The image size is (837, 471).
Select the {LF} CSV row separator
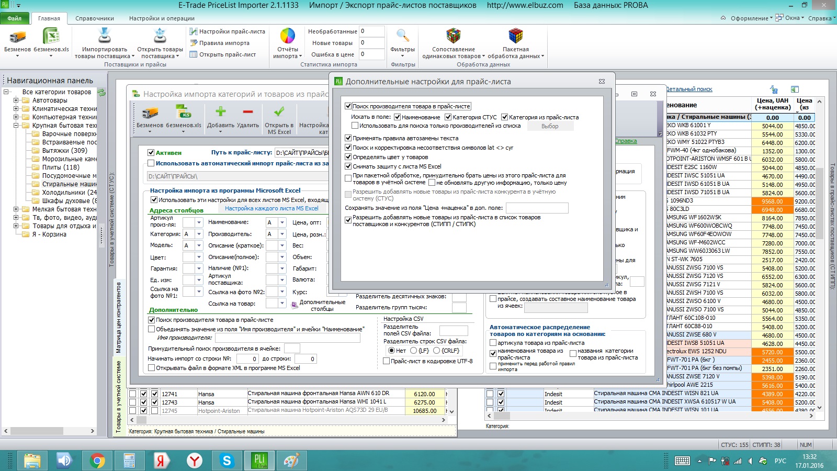(413, 351)
